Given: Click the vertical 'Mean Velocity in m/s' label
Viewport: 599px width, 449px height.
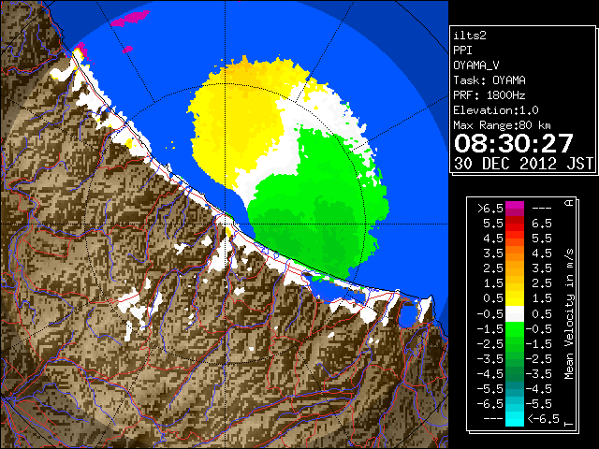Looking at the screenshot, I should 569,314.
